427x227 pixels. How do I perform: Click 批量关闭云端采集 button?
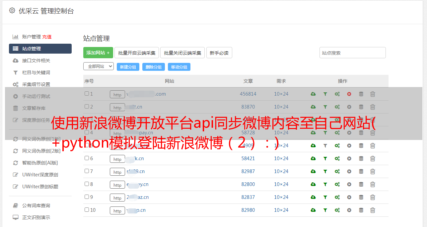point(182,53)
